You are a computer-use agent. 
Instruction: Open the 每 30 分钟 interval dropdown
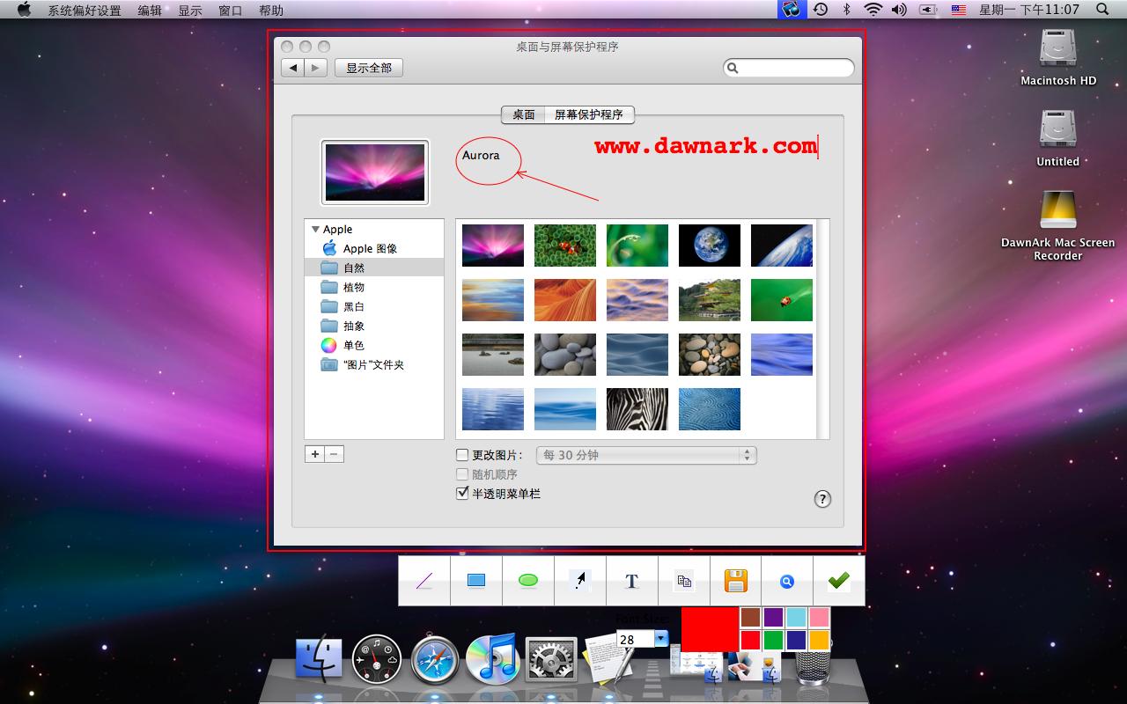pyautogui.click(x=646, y=455)
